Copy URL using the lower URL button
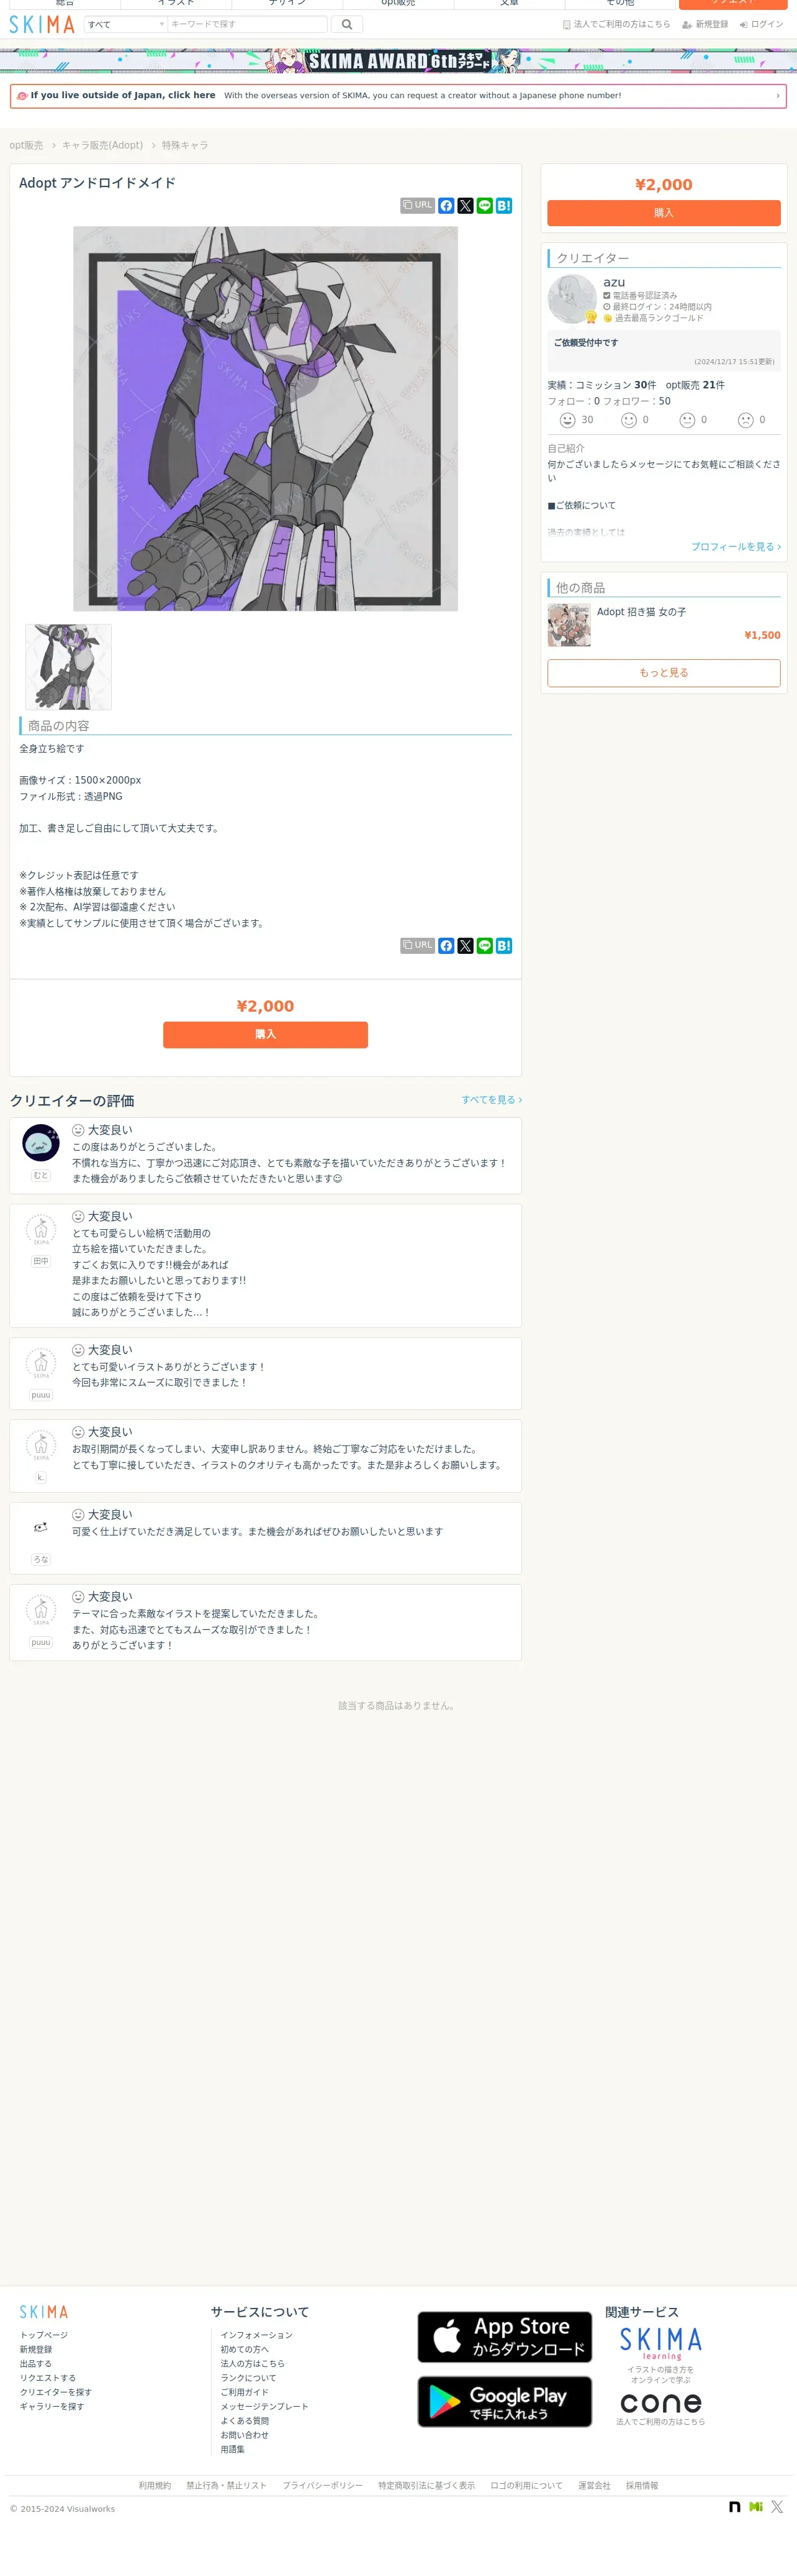Screen dimensions: 797x2559 click(x=418, y=946)
